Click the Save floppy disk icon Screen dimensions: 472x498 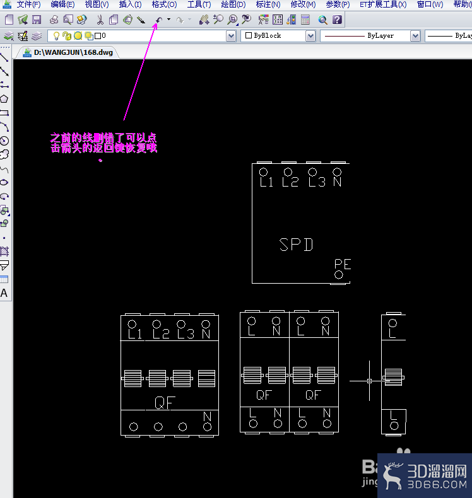tap(37, 20)
